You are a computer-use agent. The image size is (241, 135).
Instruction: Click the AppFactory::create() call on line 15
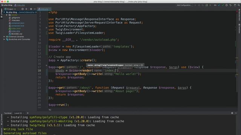pos(78,60)
